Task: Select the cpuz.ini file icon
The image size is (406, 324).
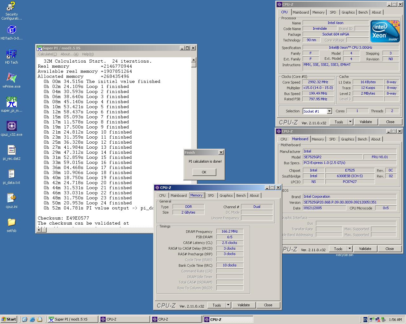Action: [11, 201]
